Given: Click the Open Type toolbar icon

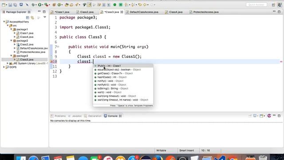Looking at the screenshot, I should [67, 5].
